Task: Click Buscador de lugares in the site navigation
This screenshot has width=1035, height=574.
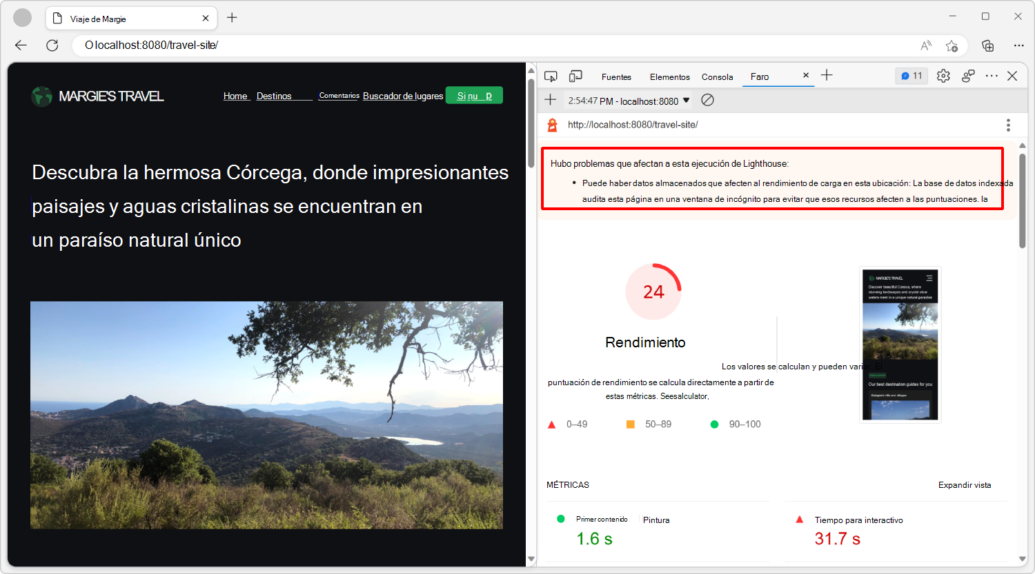Action: pos(403,96)
